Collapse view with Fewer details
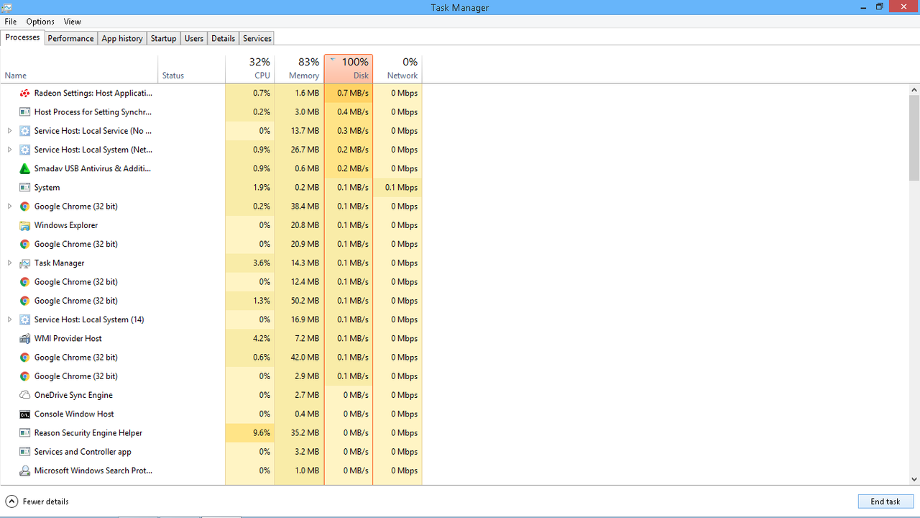Image resolution: width=920 pixels, height=518 pixels. click(37, 501)
